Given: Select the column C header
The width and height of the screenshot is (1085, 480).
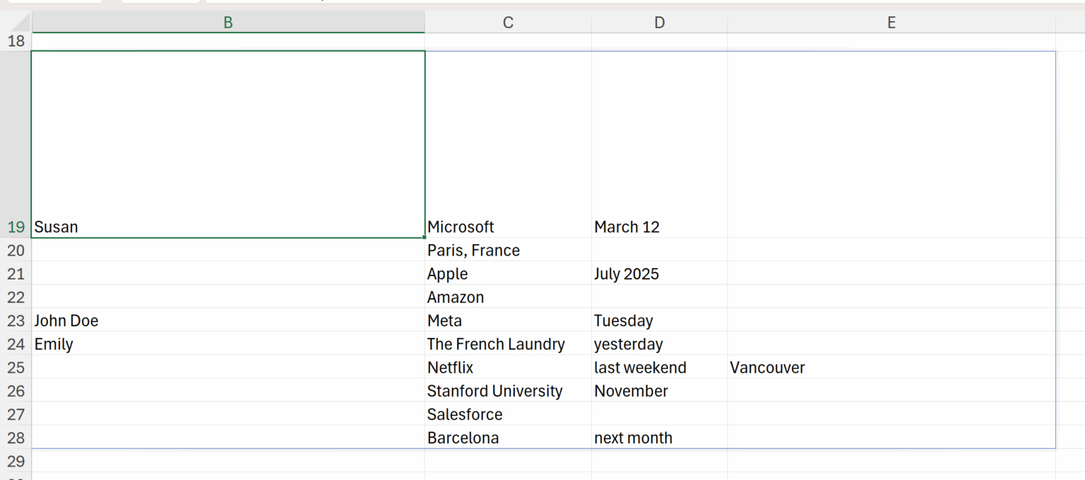Looking at the screenshot, I should [508, 23].
